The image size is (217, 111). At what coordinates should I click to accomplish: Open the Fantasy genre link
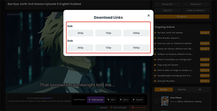click(198, 101)
